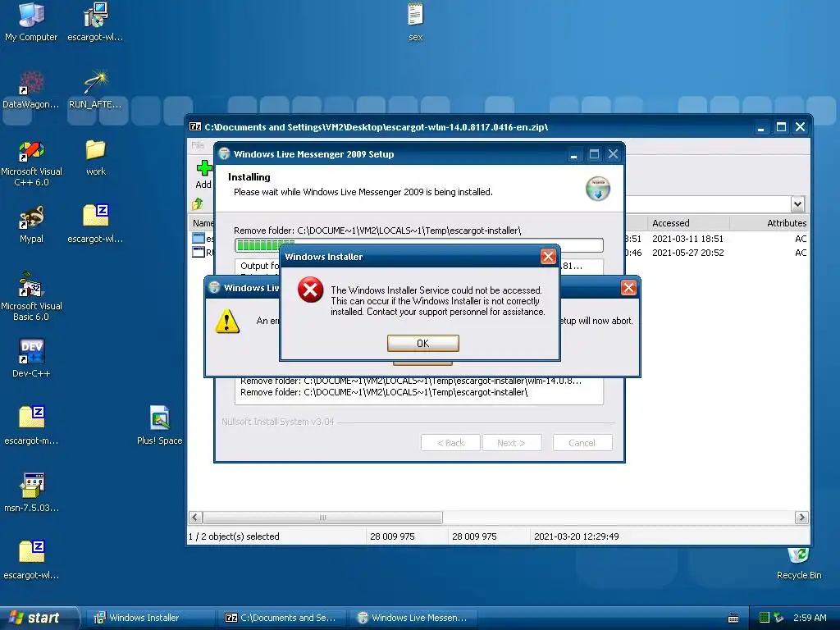
Task: Open My Computer desktop icon
Action: point(31,21)
